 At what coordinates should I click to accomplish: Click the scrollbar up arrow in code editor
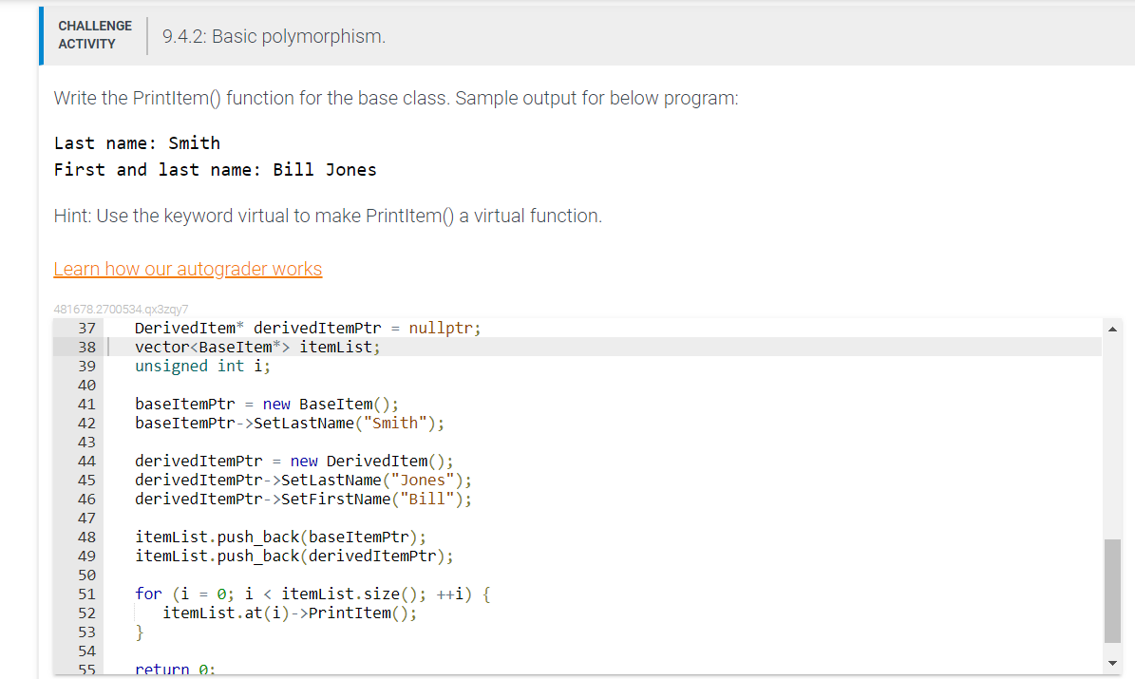point(1112,328)
